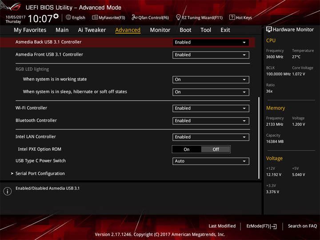
Task: Select the Wi-Fi Controller label
Action: [31, 108]
